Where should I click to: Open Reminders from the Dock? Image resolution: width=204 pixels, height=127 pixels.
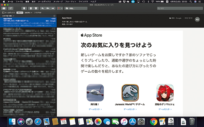pyautogui.click(x=81, y=122)
